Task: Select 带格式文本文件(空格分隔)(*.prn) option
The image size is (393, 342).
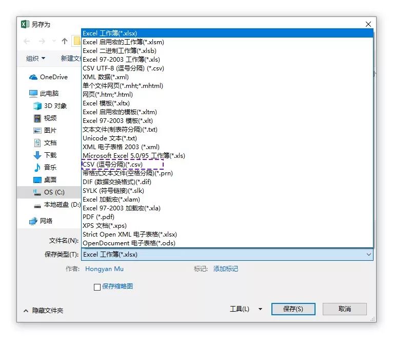Action: [227, 173]
